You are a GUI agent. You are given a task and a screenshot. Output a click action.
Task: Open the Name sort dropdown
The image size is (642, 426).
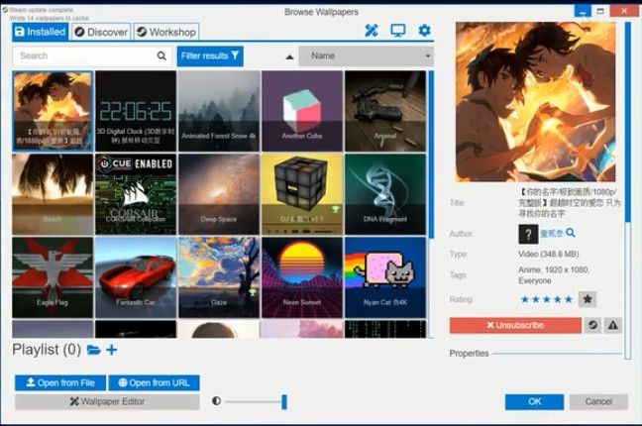[366, 56]
